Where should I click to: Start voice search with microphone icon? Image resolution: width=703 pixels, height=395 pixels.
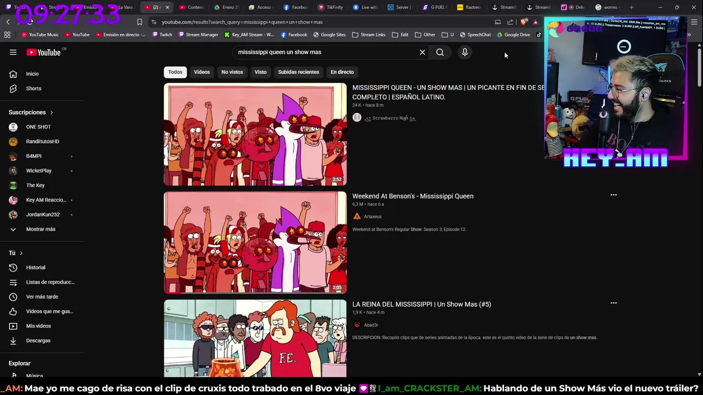click(465, 52)
